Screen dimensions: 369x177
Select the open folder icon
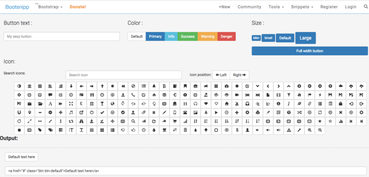(40, 103)
